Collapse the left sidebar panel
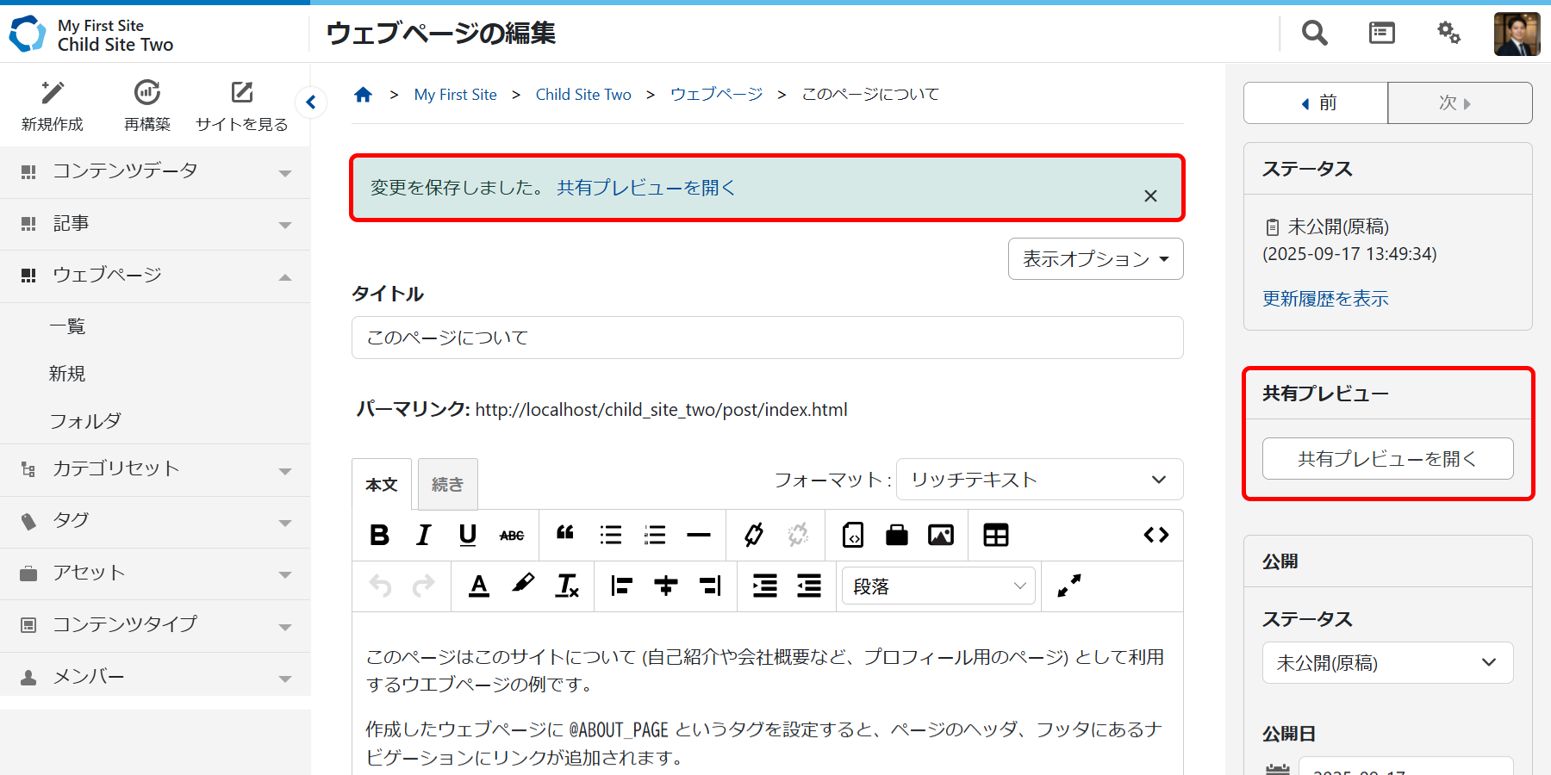 [x=311, y=102]
